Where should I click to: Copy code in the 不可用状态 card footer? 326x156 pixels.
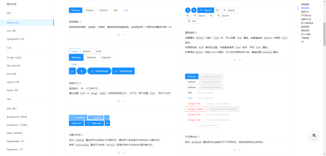(x=235, y=150)
